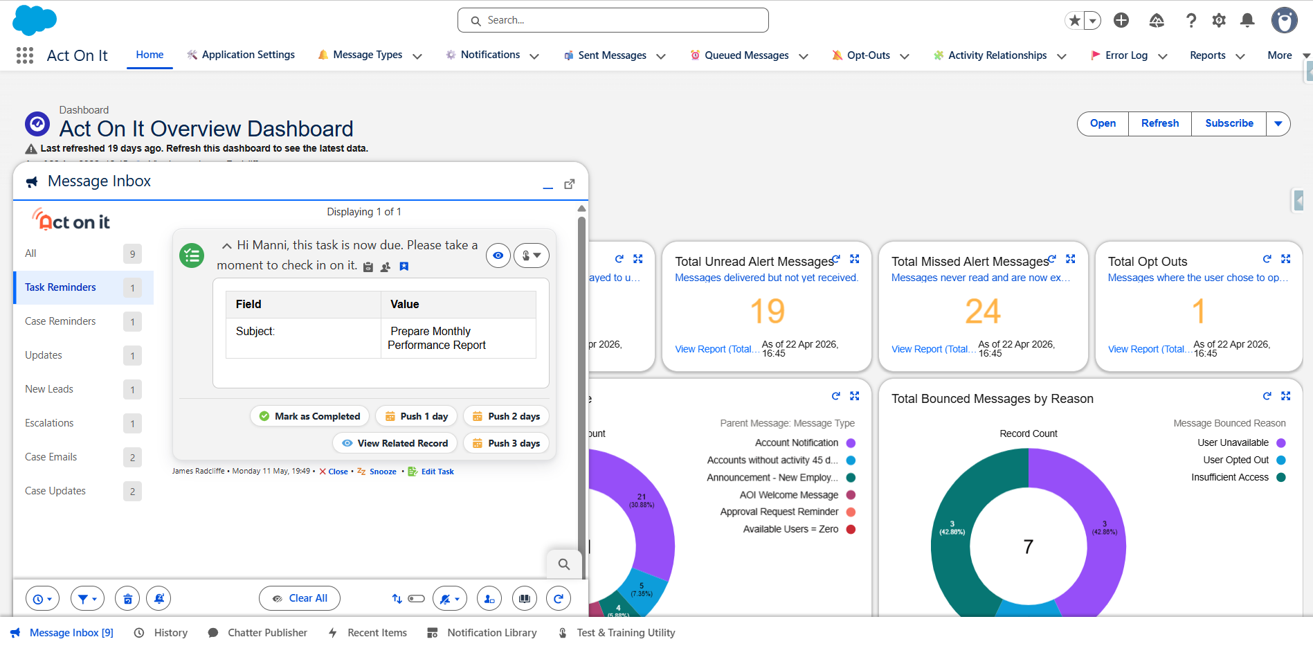Click the dashboard Refresh button
1313x646 pixels.
pos(1160,124)
